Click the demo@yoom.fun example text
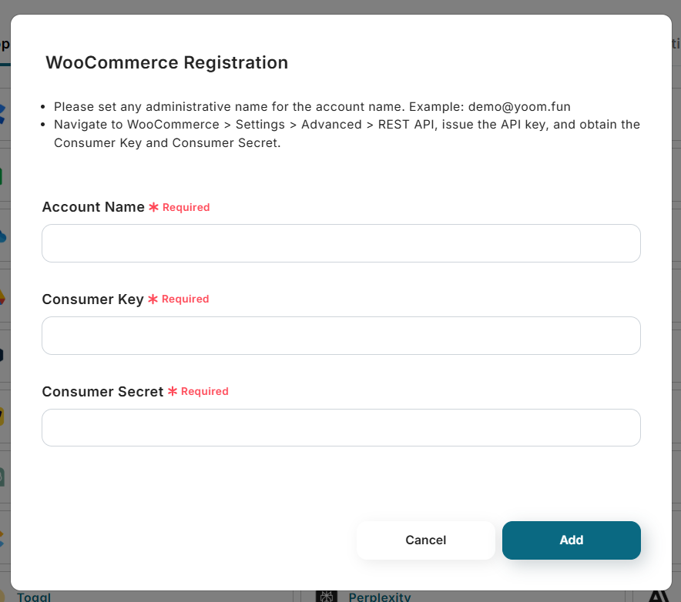 pyautogui.click(x=519, y=106)
